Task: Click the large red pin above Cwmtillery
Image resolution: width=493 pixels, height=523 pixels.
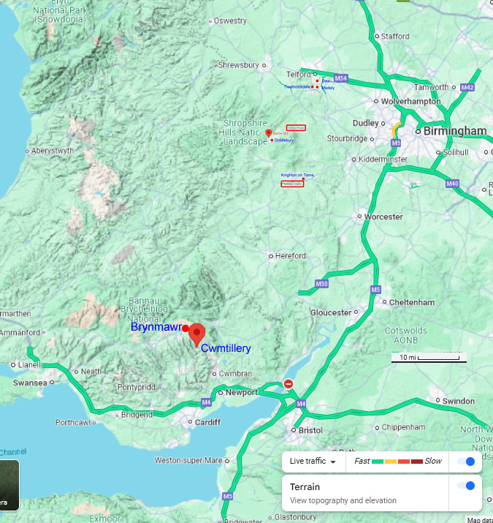Action: 197,334
